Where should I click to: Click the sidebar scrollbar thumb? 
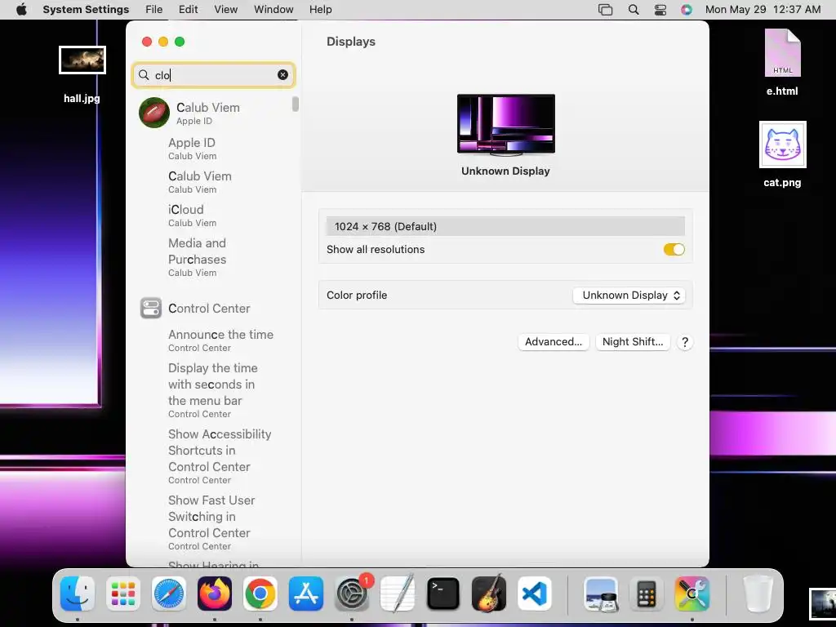[296, 104]
